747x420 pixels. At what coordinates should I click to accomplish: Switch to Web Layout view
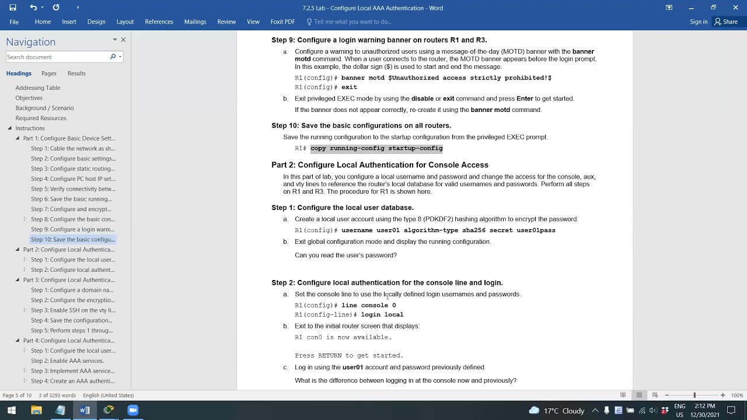[x=655, y=395]
